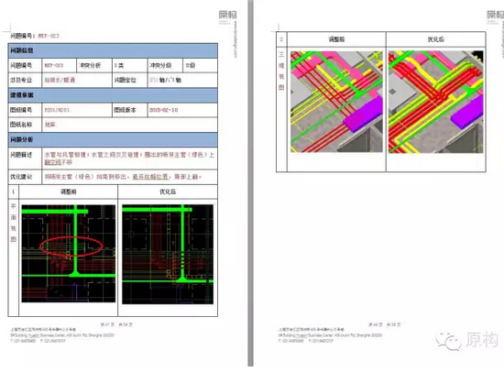This screenshot has height=372, width=504.
Task: Open the after-optimization 3D view image
Action: tap(435, 102)
